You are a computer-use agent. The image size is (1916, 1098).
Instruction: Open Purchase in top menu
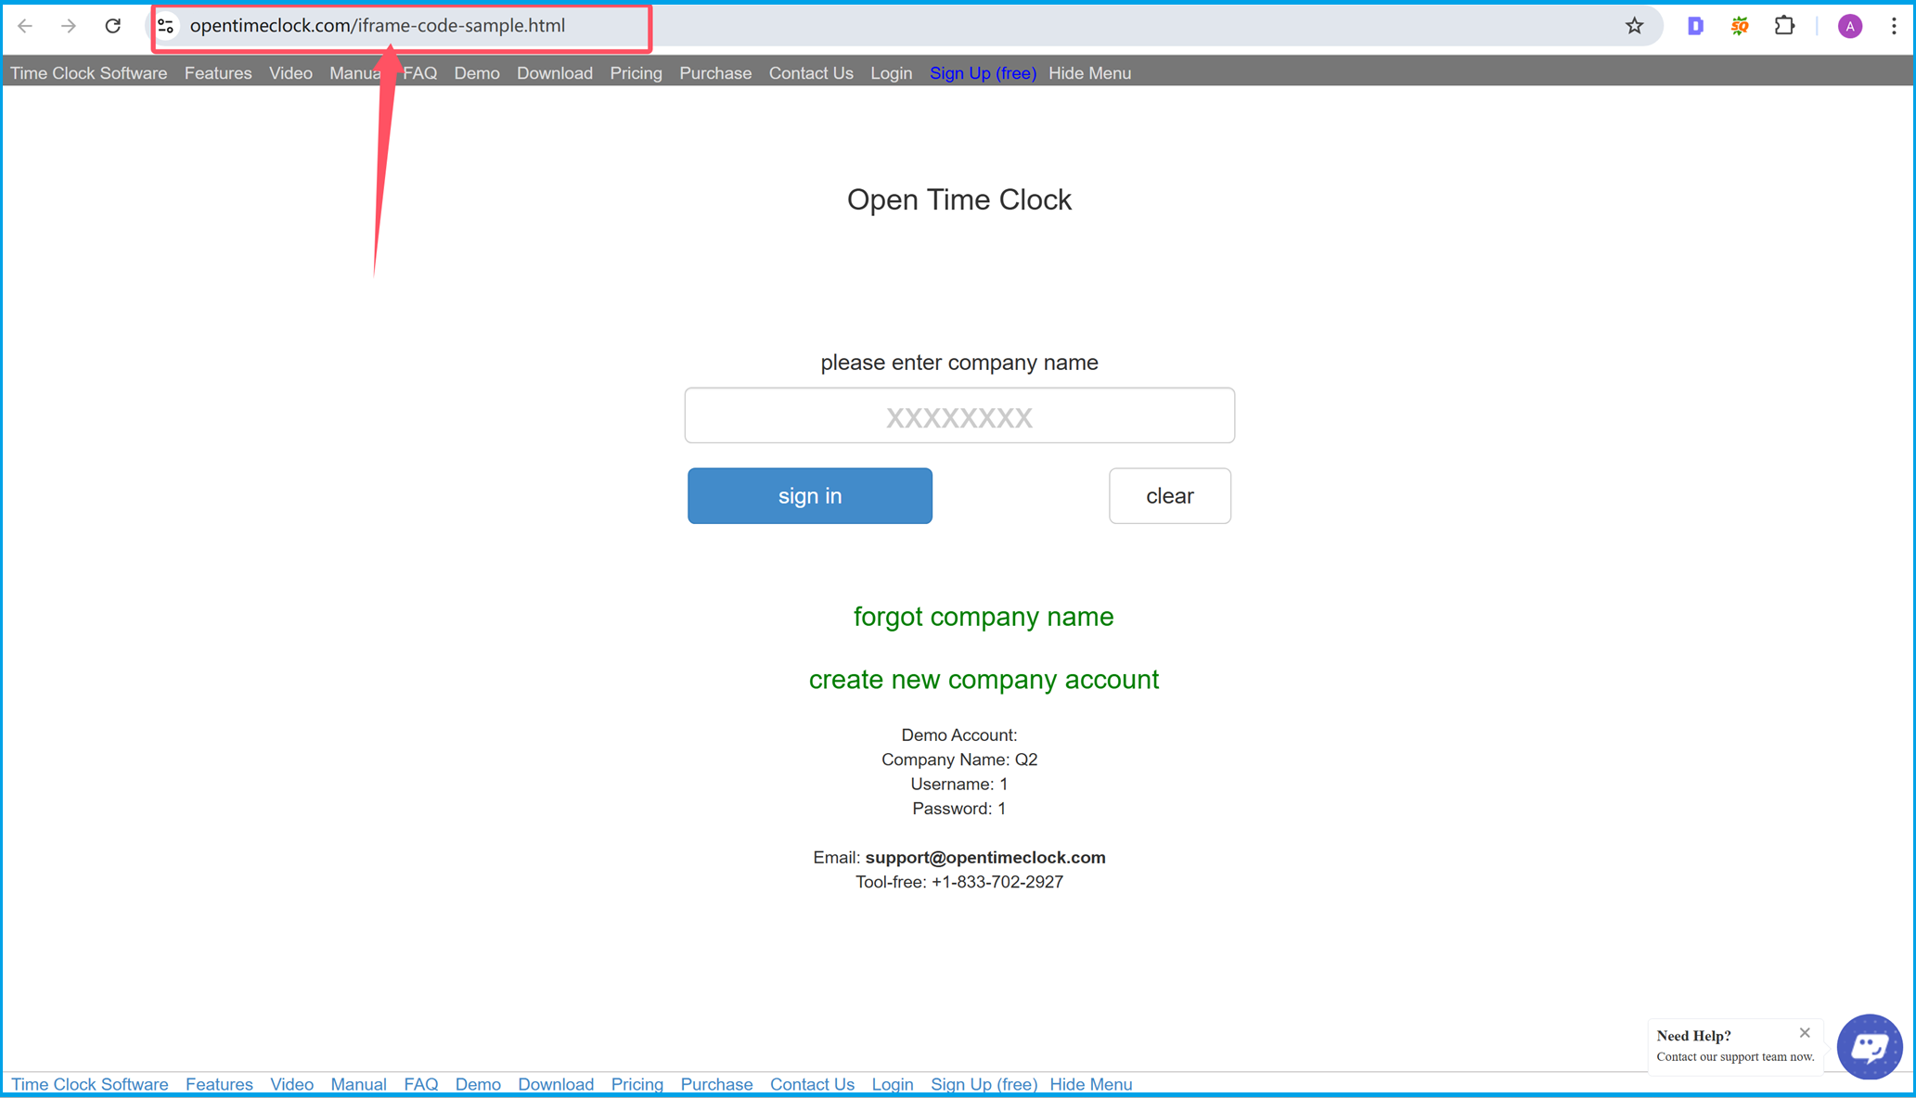point(715,73)
